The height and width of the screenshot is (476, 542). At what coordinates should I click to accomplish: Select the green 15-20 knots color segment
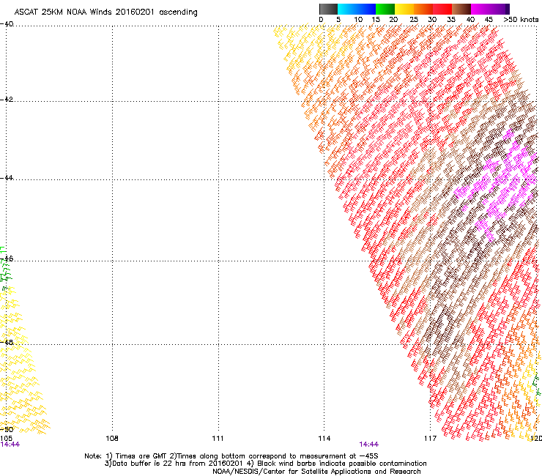[385, 9]
